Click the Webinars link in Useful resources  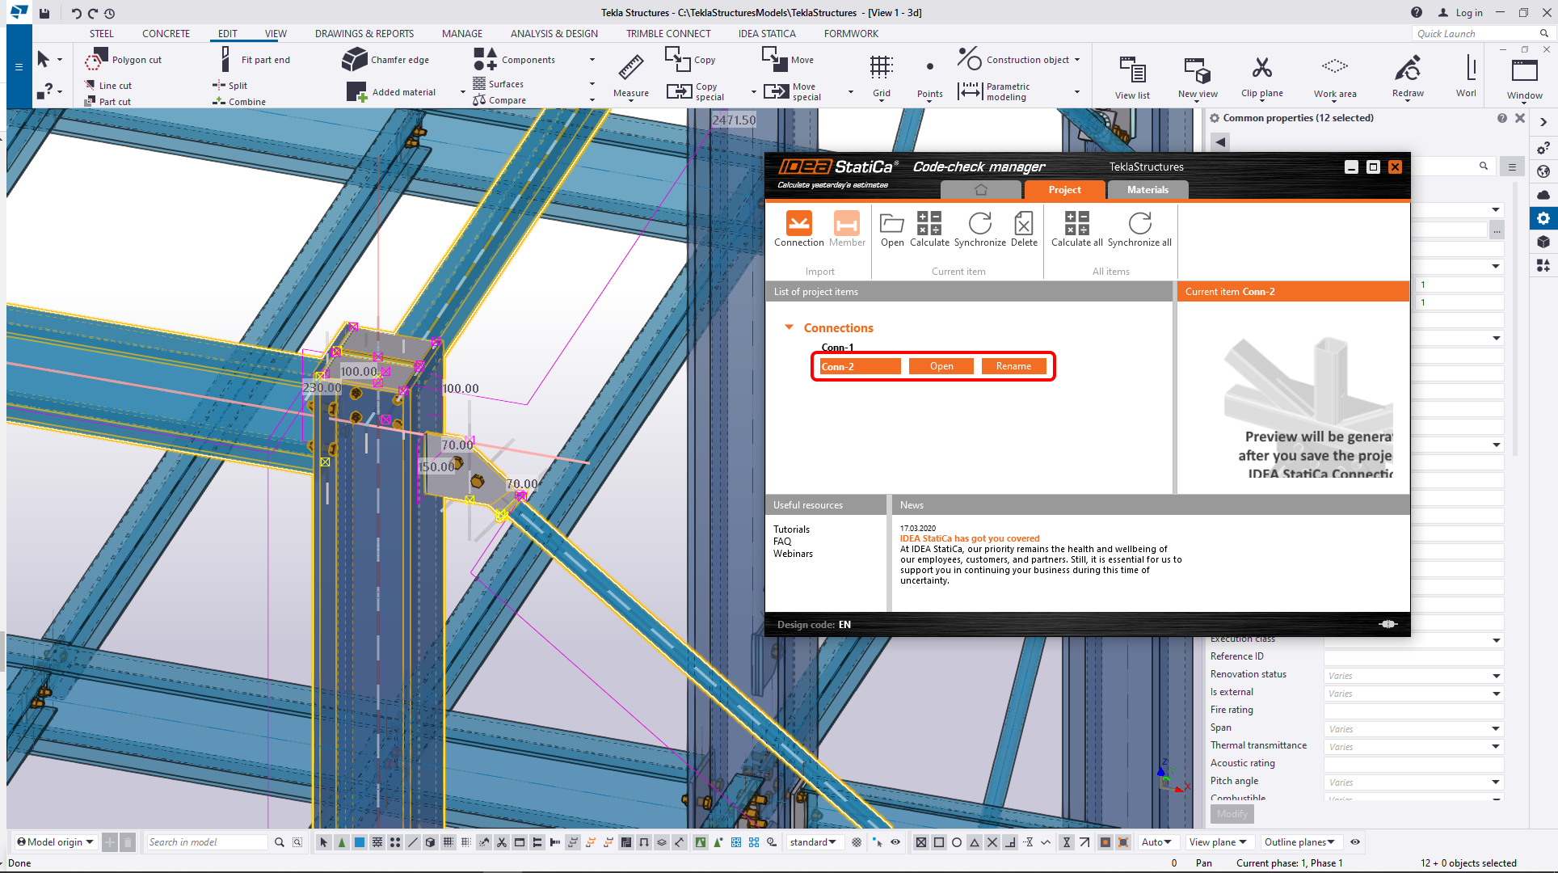pyautogui.click(x=791, y=553)
